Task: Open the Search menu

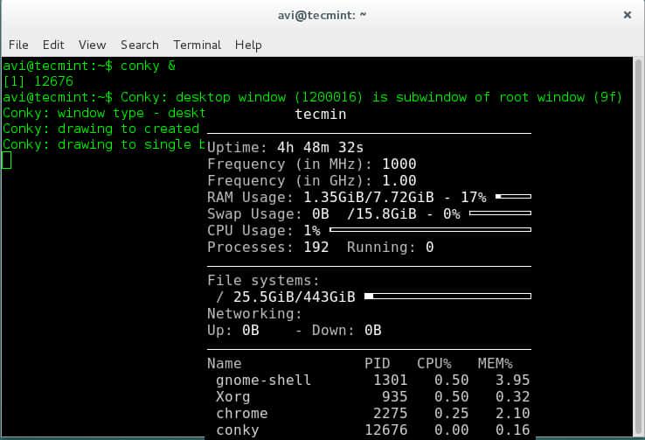Action: point(139,45)
